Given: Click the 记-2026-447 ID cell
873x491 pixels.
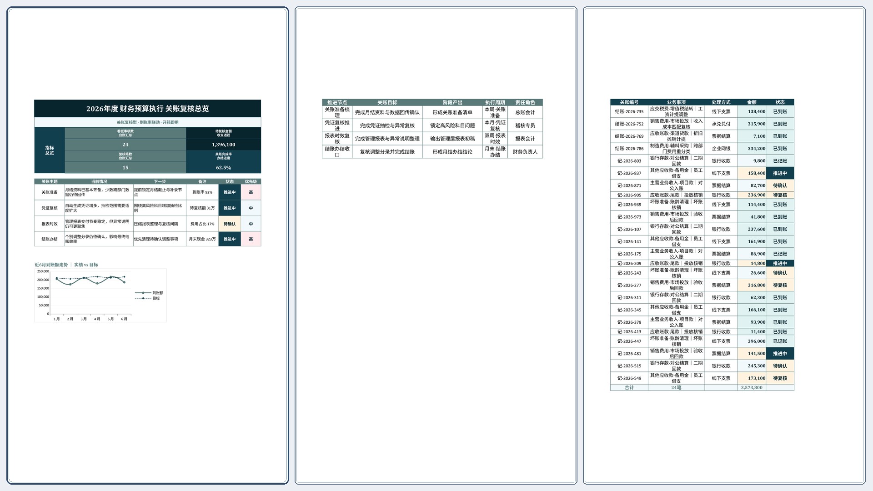Looking at the screenshot, I should 629,341.
